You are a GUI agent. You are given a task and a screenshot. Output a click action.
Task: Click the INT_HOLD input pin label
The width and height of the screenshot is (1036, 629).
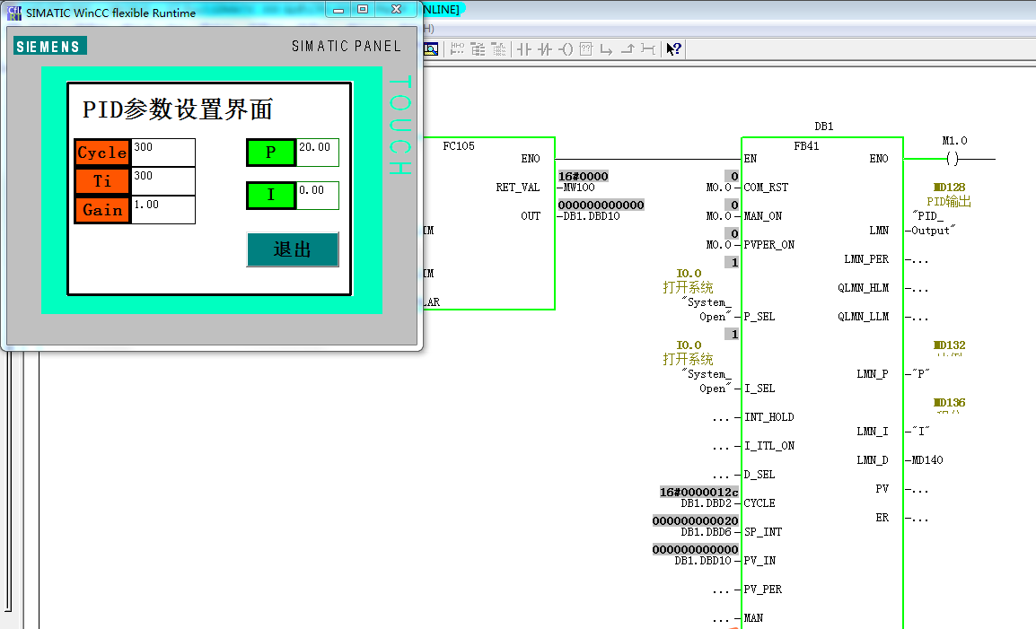pos(769,417)
